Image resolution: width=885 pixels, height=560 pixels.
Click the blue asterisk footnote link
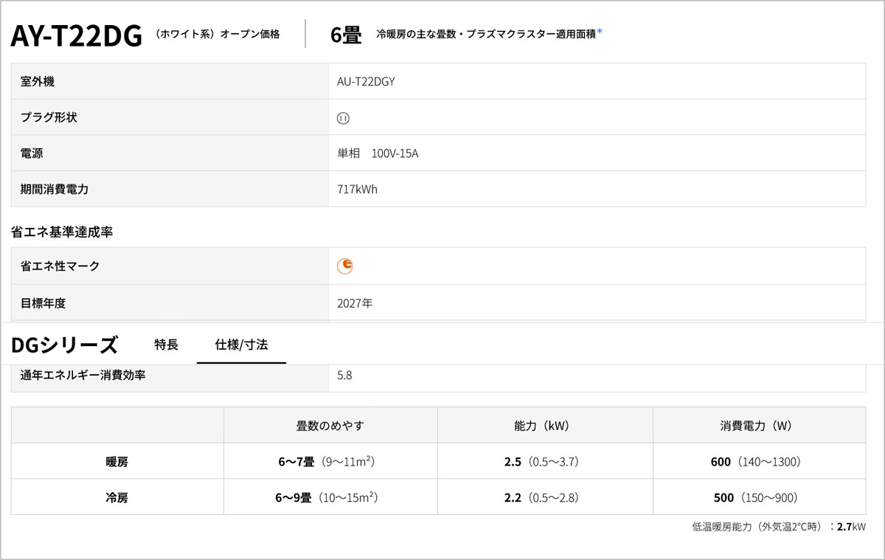(x=600, y=32)
